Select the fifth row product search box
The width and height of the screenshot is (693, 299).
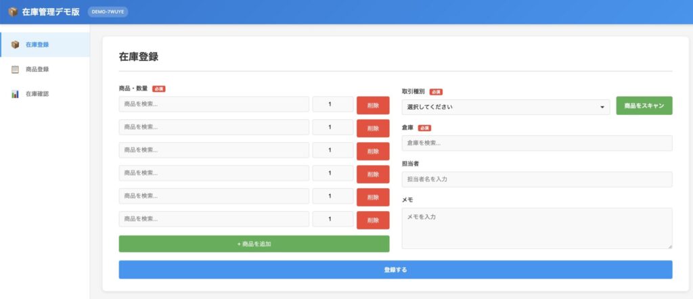click(x=214, y=196)
